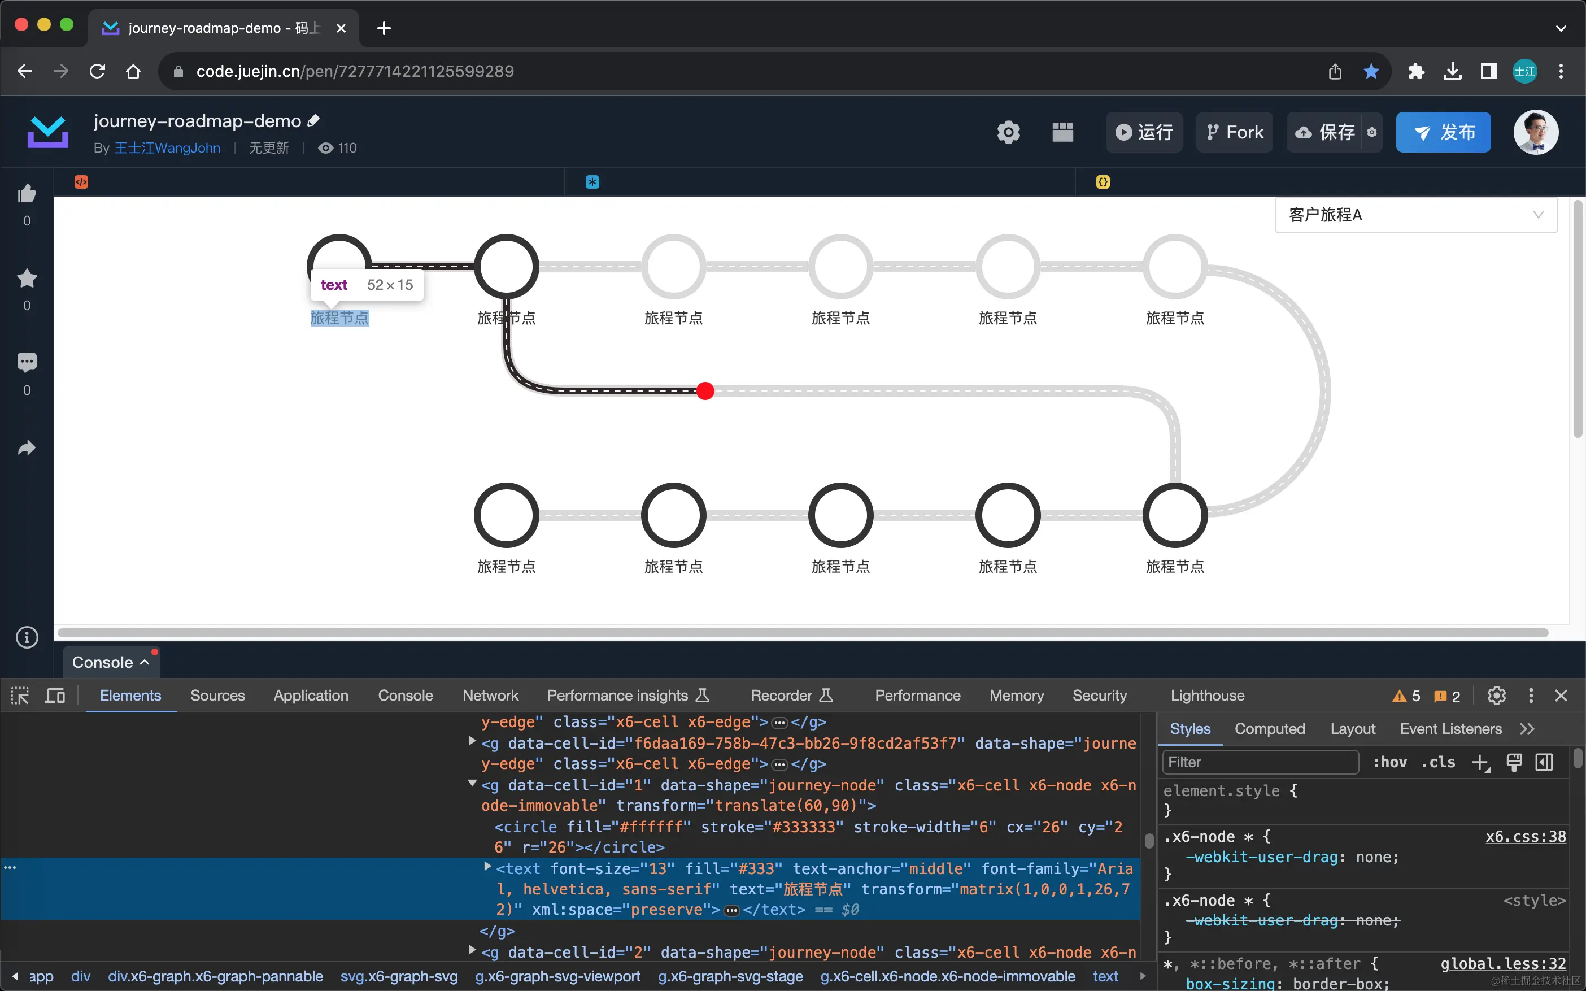
Task: Switch to the Sources tab
Action: (x=217, y=696)
